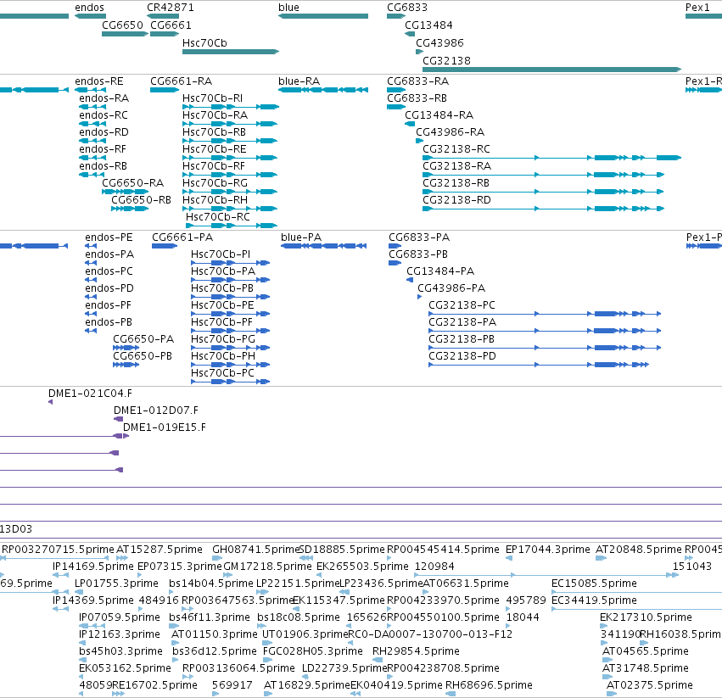Click the CG32138 gene bar

point(551,70)
